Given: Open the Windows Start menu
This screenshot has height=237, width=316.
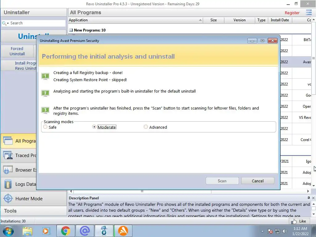Looking at the screenshot, I should (8, 231).
